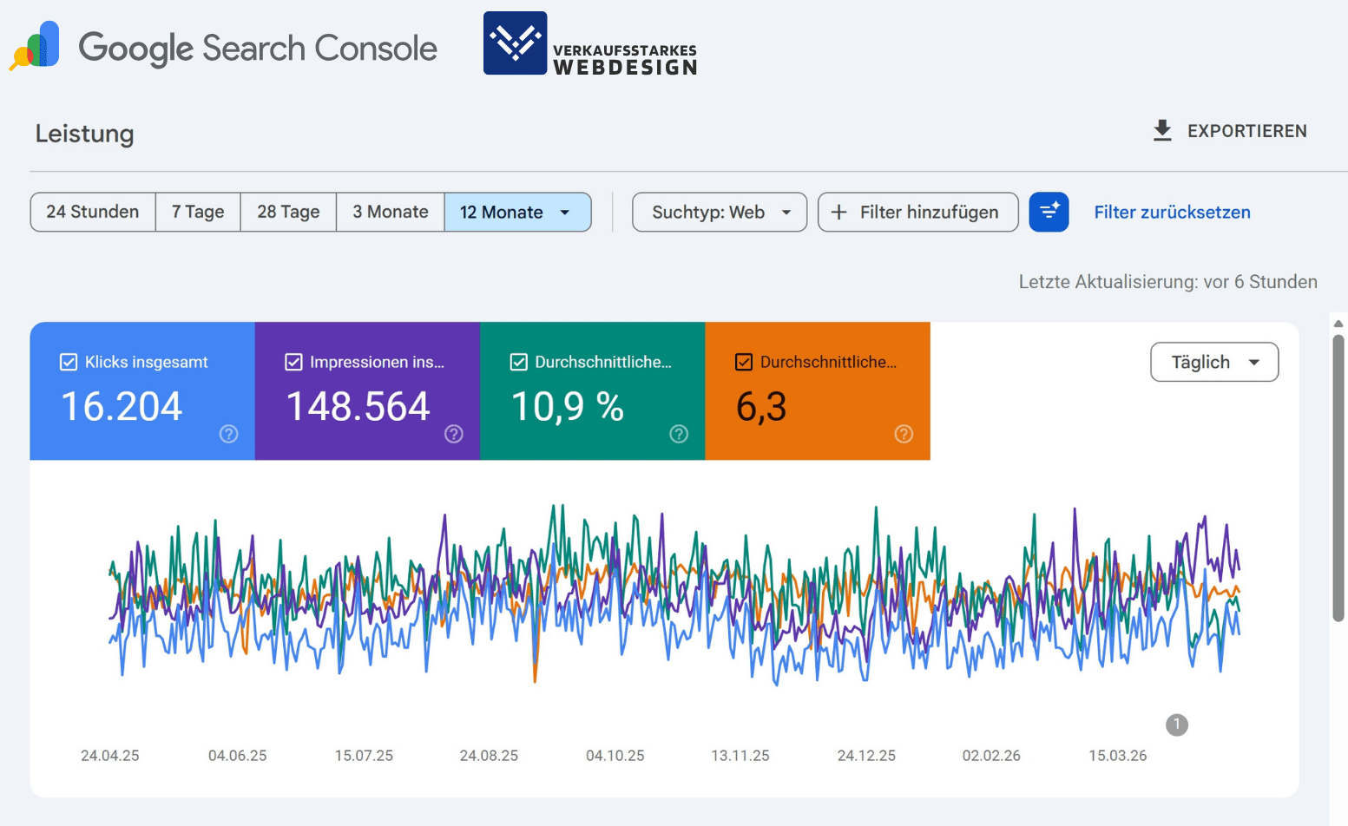
Task: Disable the Impressionen metric checkbox
Action: (293, 362)
